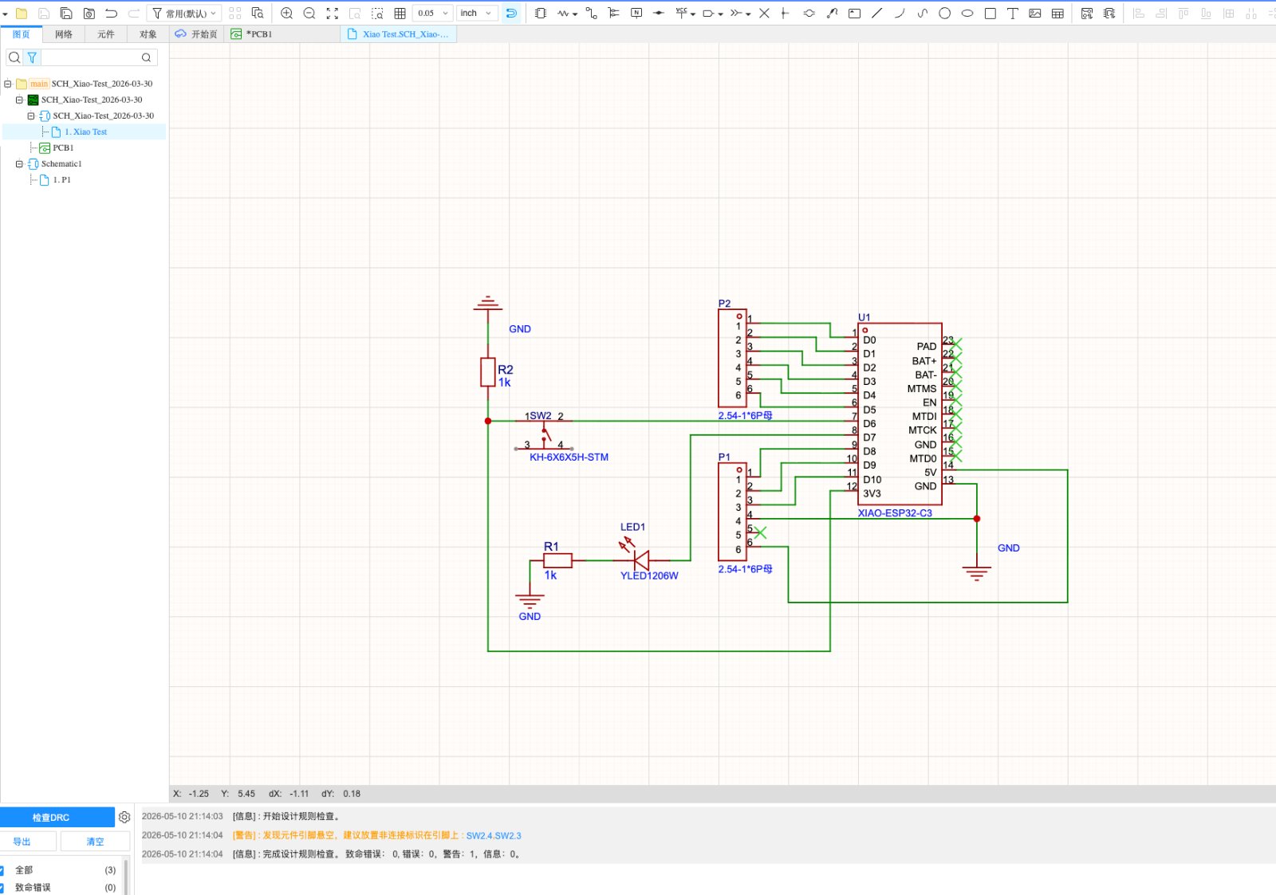Select the text T tool

[x=1013, y=14]
